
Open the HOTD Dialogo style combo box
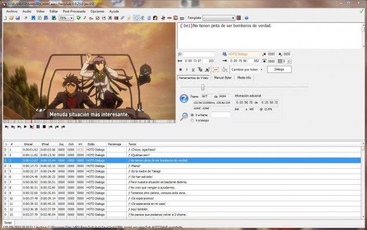(243, 54)
